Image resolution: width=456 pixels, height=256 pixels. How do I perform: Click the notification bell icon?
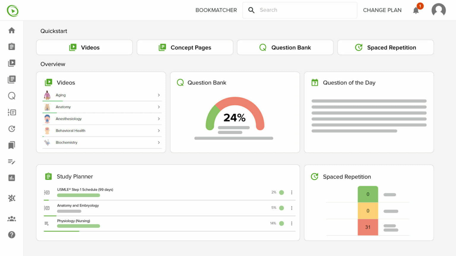click(416, 10)
